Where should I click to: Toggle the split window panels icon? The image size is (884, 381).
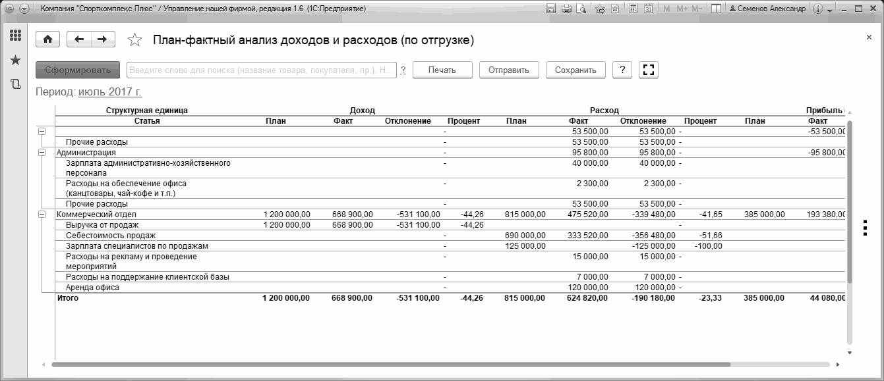pos(716,9)
